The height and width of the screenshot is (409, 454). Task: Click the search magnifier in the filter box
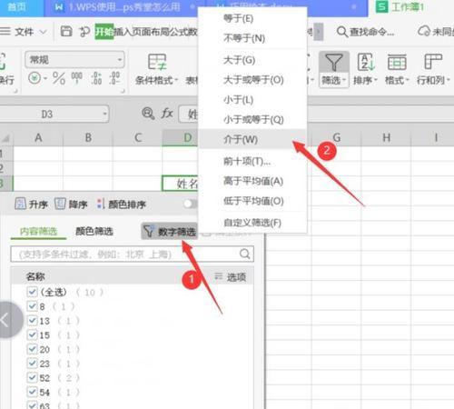click(x=244, y=254)
